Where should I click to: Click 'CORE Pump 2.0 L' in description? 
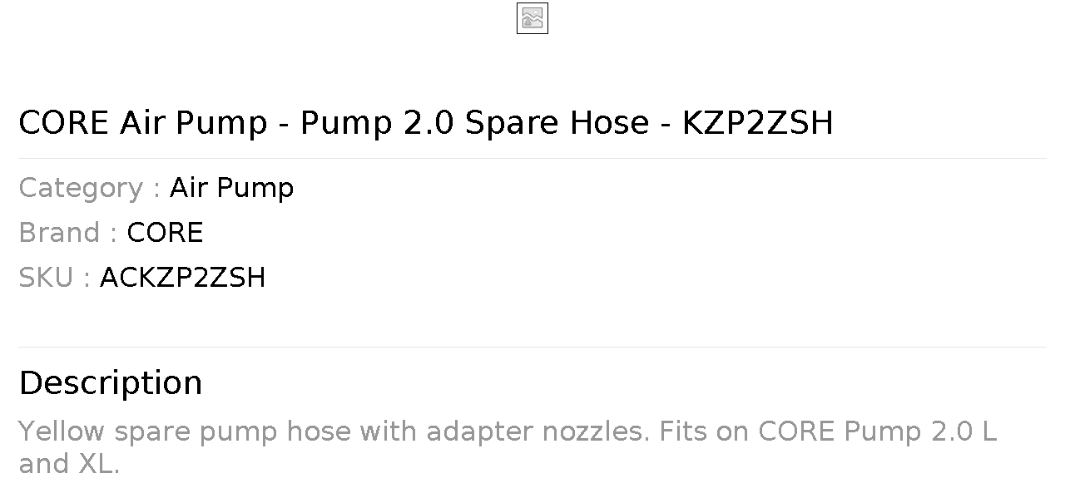[877, 431]
